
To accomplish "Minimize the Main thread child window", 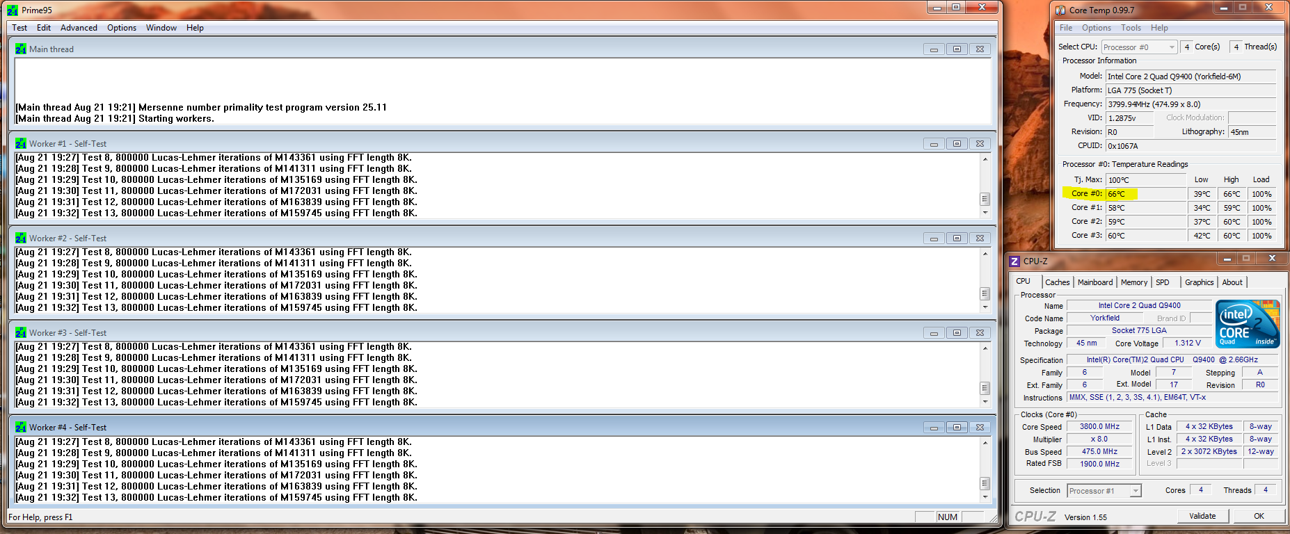I will click(x=934, y=49).
